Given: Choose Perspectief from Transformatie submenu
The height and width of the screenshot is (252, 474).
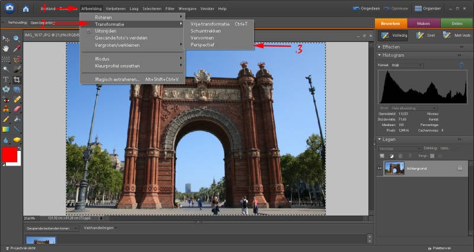Looking at the screenshot, I should [x=203, y=45].
